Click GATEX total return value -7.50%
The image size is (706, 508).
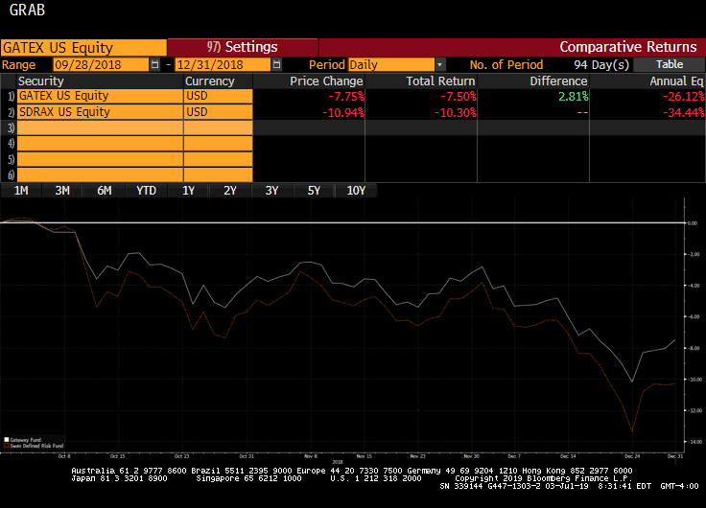[x=458, y=96]
